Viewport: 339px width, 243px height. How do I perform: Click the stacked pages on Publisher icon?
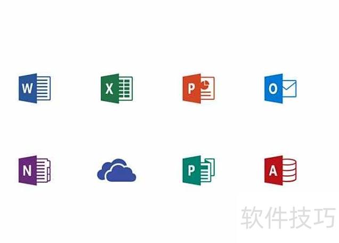[208, 171]
